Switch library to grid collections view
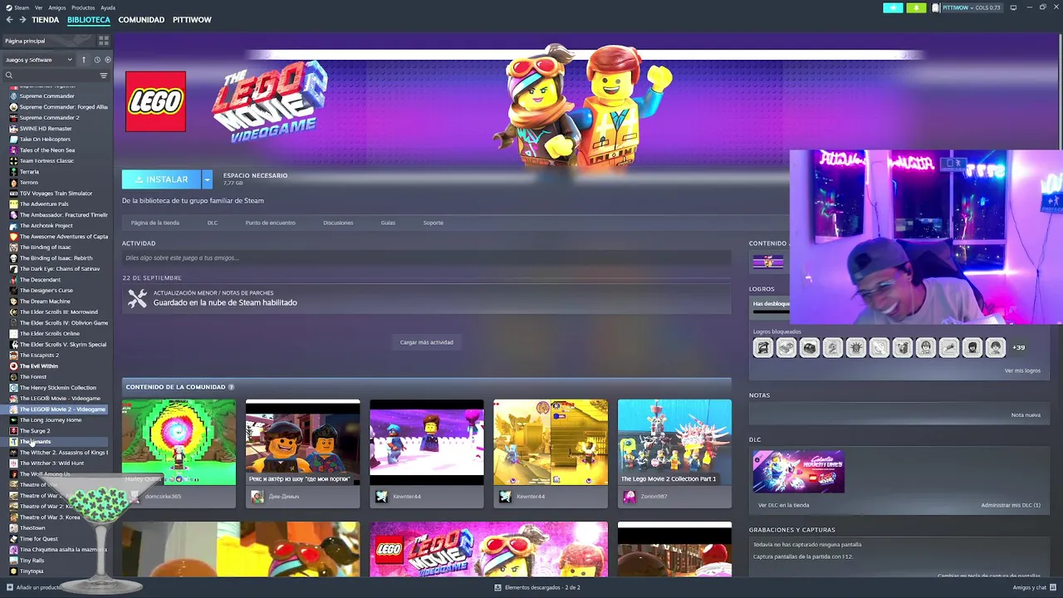Viewport: 1063px width, 598px height. (x=104, y=41)
